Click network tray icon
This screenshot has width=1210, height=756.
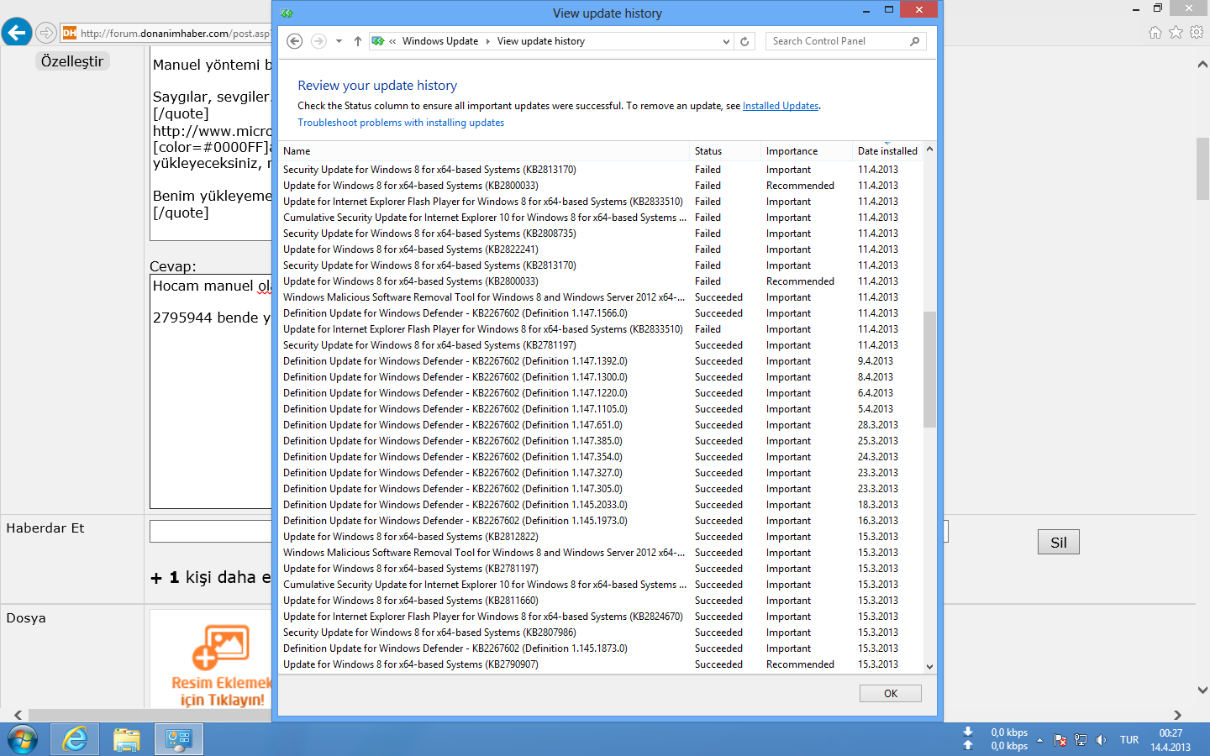tap(1081, 741)
